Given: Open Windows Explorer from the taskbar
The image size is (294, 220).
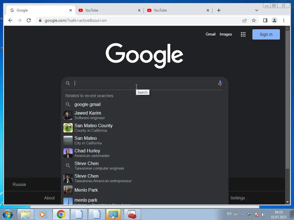Looking at the screenshot, I should (x=26, y=214).
